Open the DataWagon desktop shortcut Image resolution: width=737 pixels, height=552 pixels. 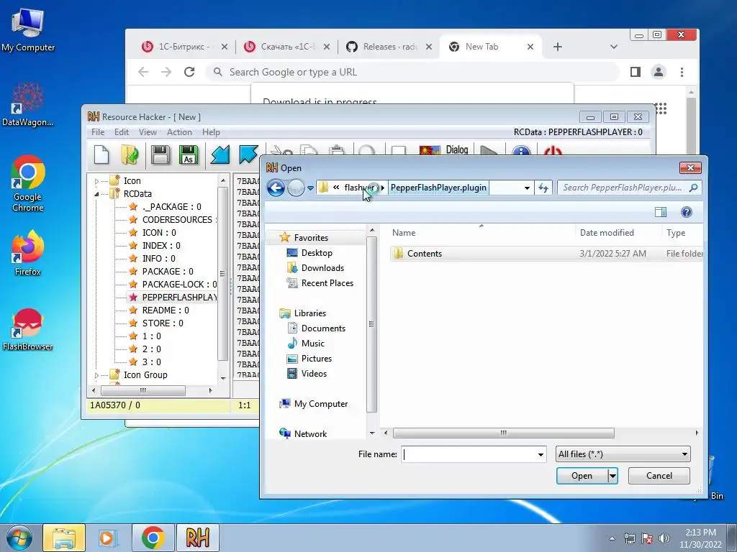coord(28,104)
